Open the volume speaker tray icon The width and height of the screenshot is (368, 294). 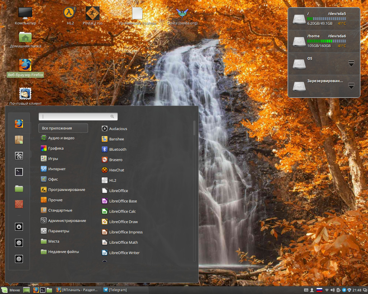(332, 290)
